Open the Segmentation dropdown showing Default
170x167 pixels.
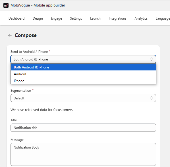pos(83,98)
